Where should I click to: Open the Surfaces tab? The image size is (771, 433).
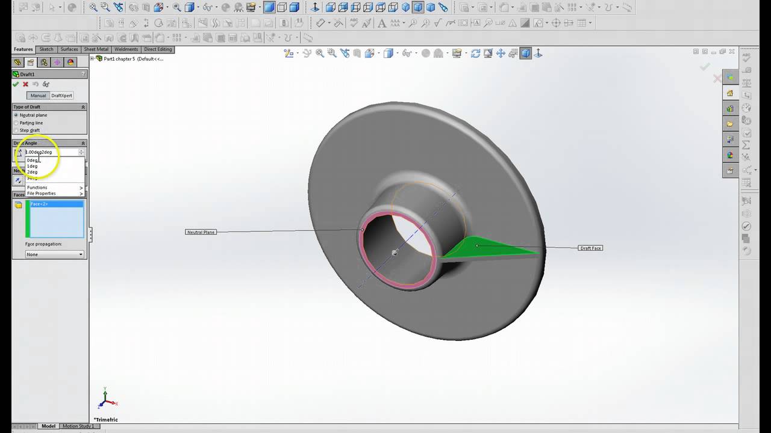(x=69, y=49)
